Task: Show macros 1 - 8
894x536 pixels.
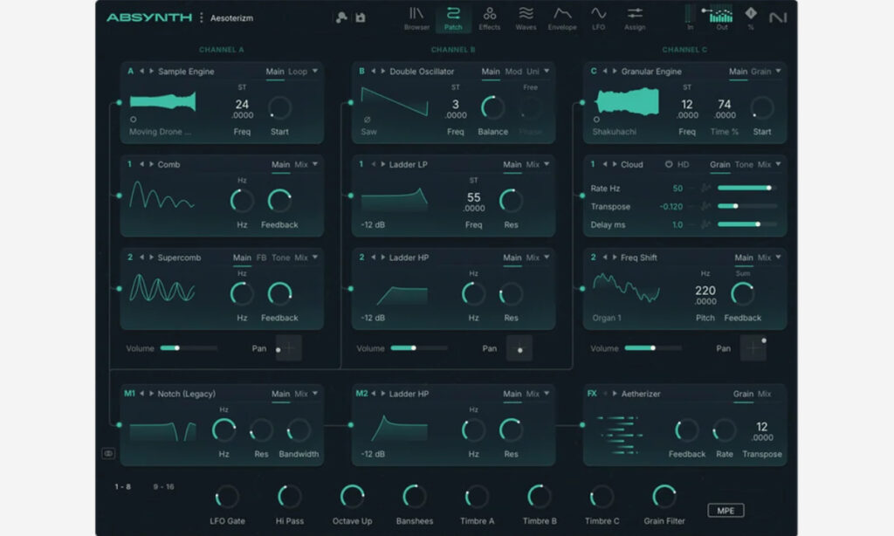Action: pyautogui.click(x=122, y=486)
